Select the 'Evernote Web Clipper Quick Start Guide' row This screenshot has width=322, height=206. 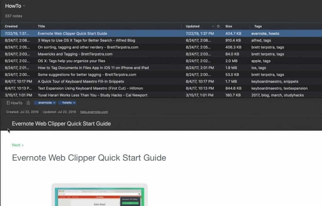pyautogui.click(x=161, y=34)
